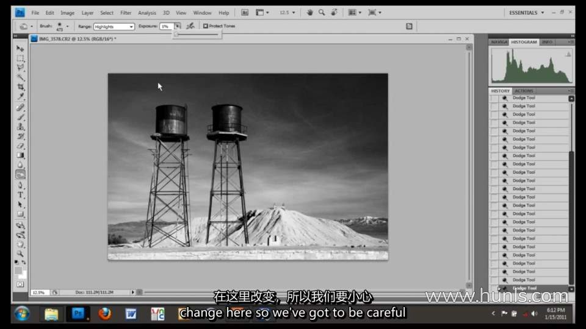The image size is (586, 329).
Task: Open the ESSENTIALS workspace dropdown
Action: point(527,13)
